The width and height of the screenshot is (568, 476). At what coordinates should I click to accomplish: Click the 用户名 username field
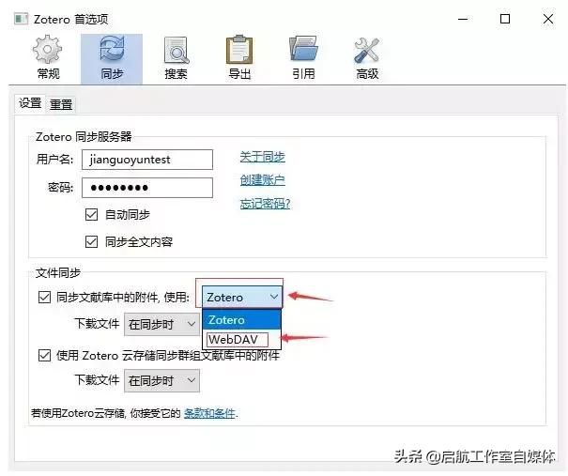coord(147,160)
